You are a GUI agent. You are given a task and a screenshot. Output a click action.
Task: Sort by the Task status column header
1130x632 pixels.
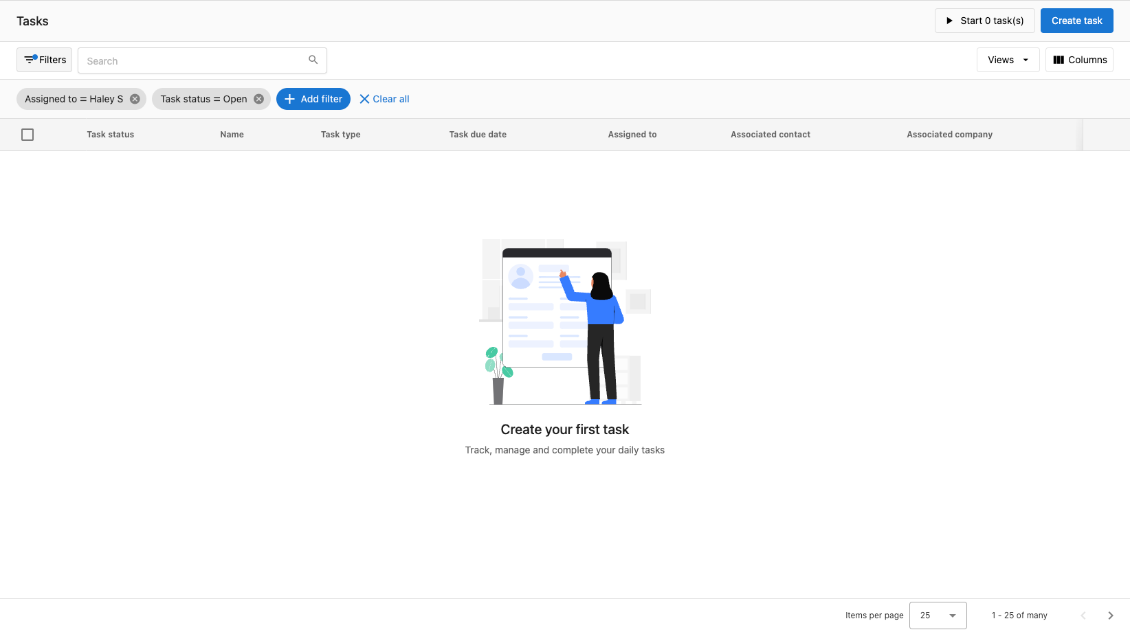[x=110, y=134]
